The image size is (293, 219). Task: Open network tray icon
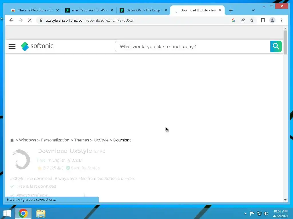coord(259,213)
